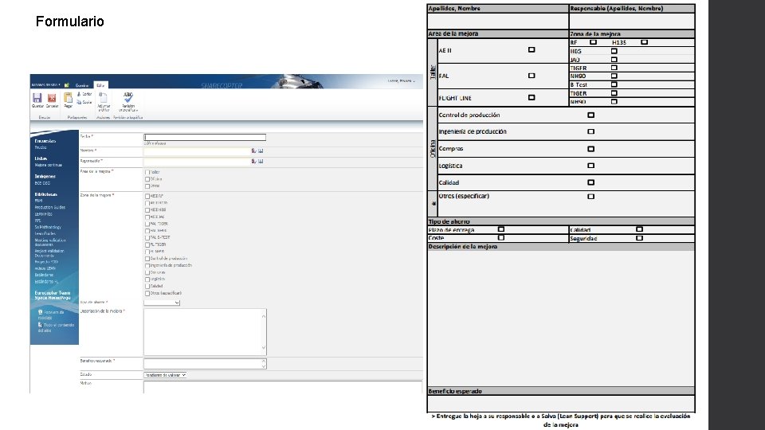Click the green icon beside site actions menu
765x430 pixels.
pos(67,85)
